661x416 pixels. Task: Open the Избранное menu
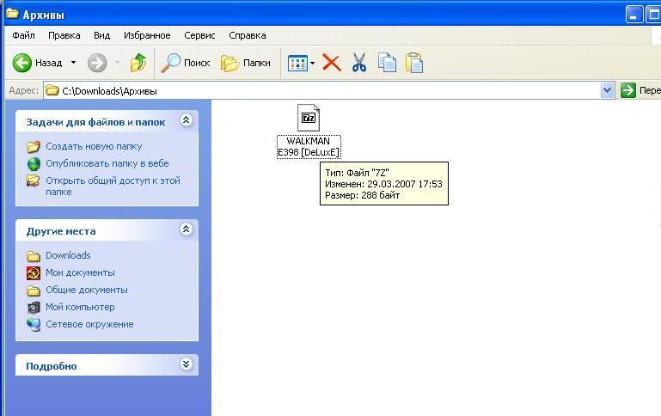point(147,35)
